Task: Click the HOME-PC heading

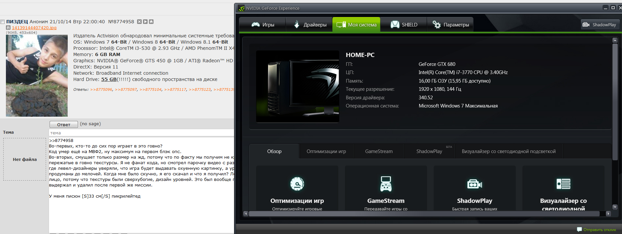Action: [360, 55]
